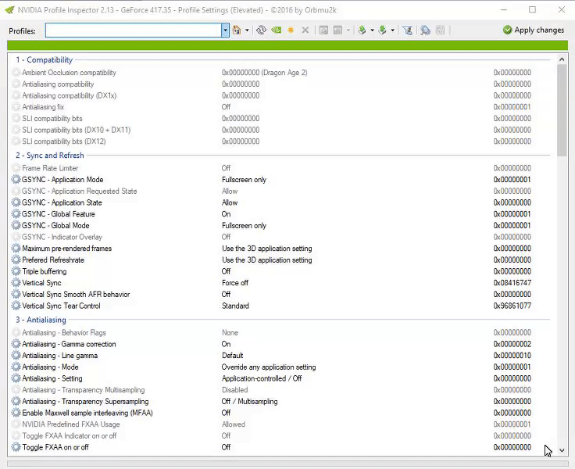Click the 'Off / Multisampling' value
575x469 pixels.
click(249, 401)
